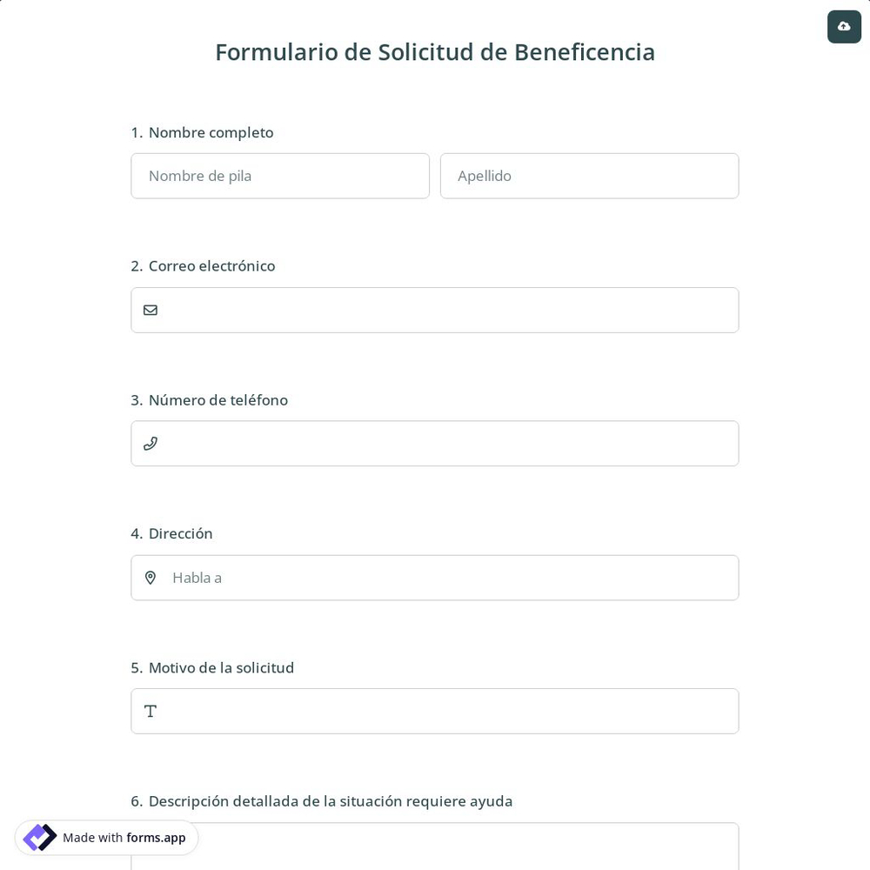The width and height of the screenshot is (870, 870).
Task: Click the form title 'Formulario de Solicitud de Beneficencia'
Action: 435,52
